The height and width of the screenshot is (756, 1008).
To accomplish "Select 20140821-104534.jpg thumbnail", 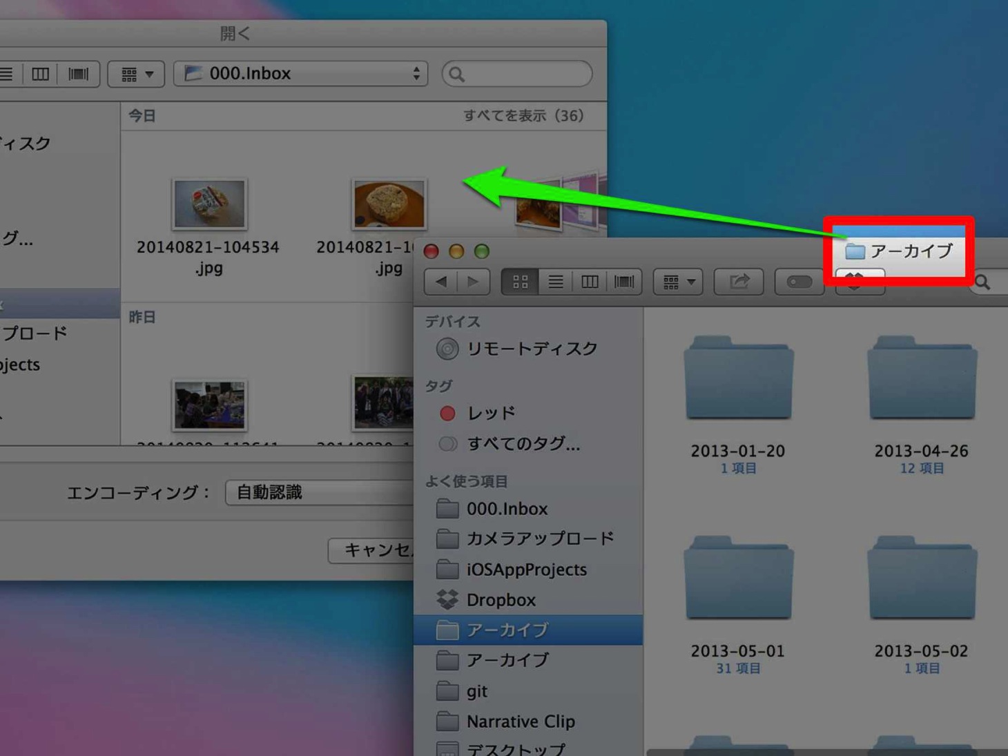I will coord(209,204).
